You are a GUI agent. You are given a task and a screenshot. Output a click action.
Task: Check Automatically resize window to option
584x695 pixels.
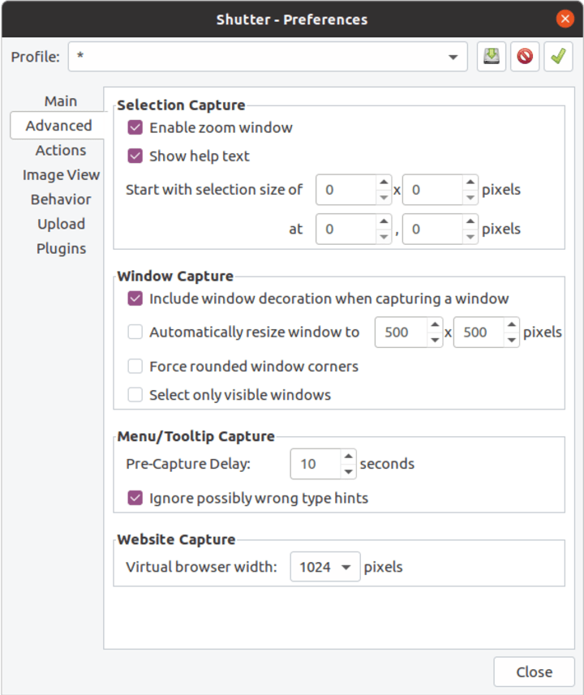[135, 332]
